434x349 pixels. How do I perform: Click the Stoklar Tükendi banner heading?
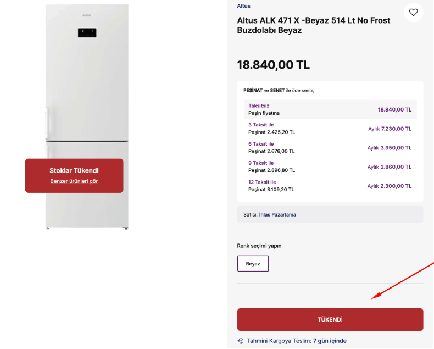(x=74, y=170)
